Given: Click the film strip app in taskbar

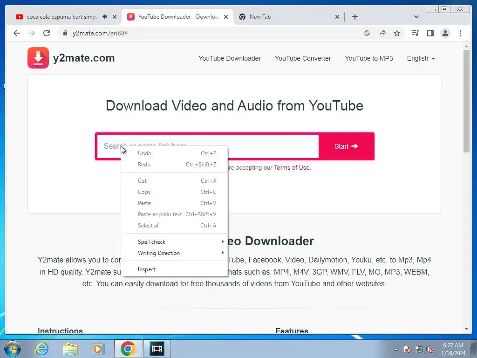Looking at the screenshot, I should coord(157,349).
